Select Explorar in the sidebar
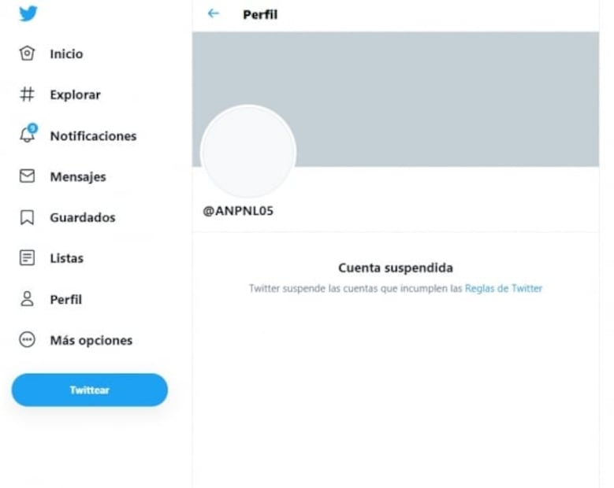The height and width of the screenshot is (488, 614). click(x=75, y=94)
